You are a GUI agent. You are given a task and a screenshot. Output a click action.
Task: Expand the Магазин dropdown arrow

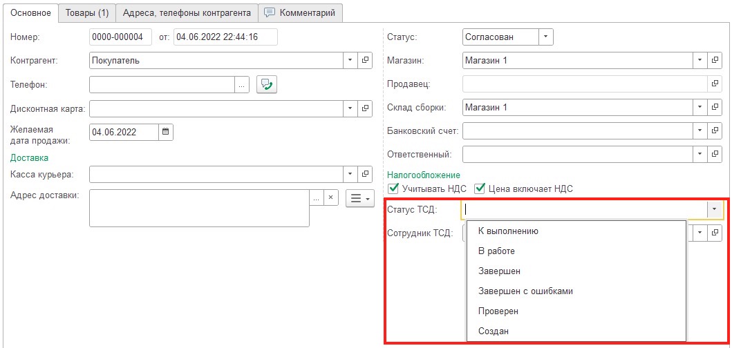(x=700, y=60)
